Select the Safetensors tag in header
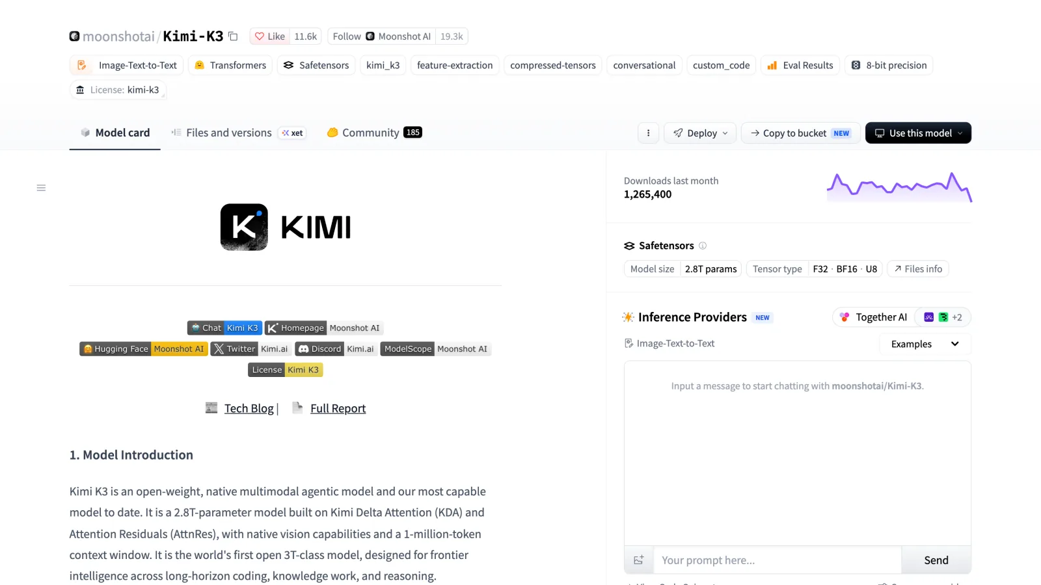Viewport: 1041px width, 585px height. pos(316,66)
